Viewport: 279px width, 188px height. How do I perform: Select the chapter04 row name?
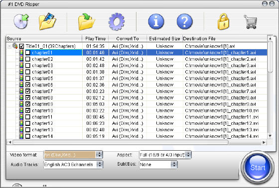(x=42, y=72)
